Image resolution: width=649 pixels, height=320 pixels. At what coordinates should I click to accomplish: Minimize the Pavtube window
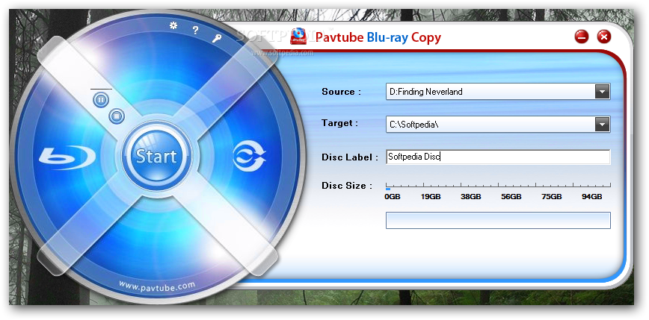click(582, 37)
